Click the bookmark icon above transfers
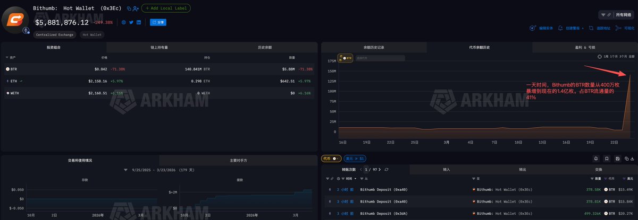This screenshot has height=220, width=638. [607, 158]
